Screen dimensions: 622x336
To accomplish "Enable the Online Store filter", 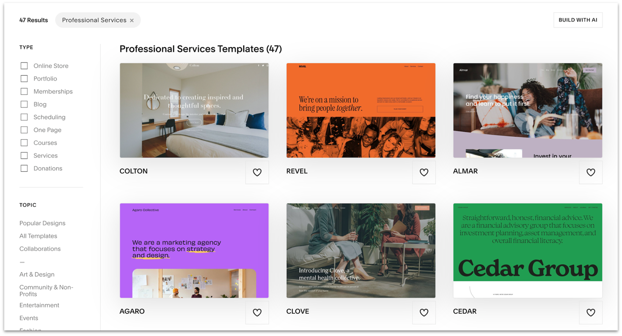I will coord(24,66).
